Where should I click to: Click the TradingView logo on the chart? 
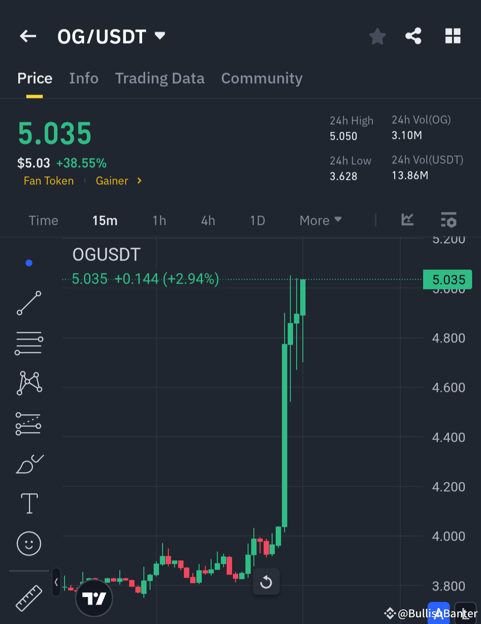point(94,598)
